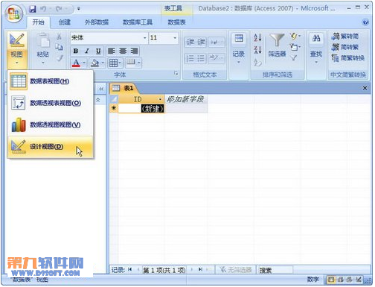The image size is (375, 287).
Task: Open the Office button menu
Action: pyautogui.click(x=14, y=13)
